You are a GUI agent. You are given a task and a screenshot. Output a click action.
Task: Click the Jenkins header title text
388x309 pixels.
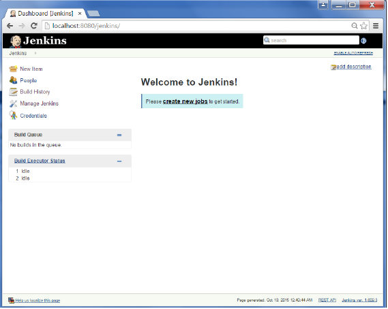45,41
